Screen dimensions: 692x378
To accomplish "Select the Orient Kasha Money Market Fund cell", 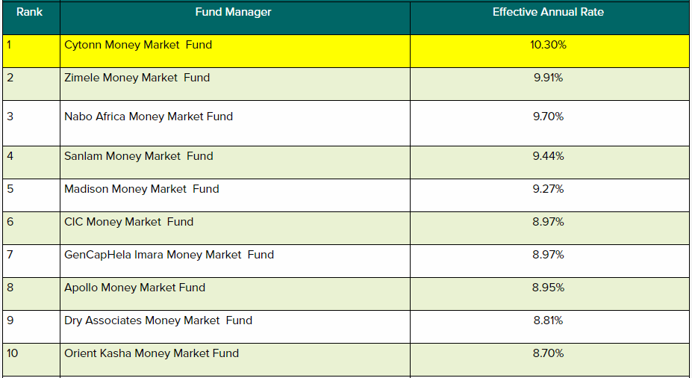I will (152, 353).
